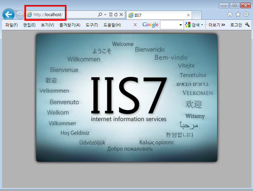Open the 파일(F) menu
The height and width of the screenshot is (191, 253).
pos(11,25)
